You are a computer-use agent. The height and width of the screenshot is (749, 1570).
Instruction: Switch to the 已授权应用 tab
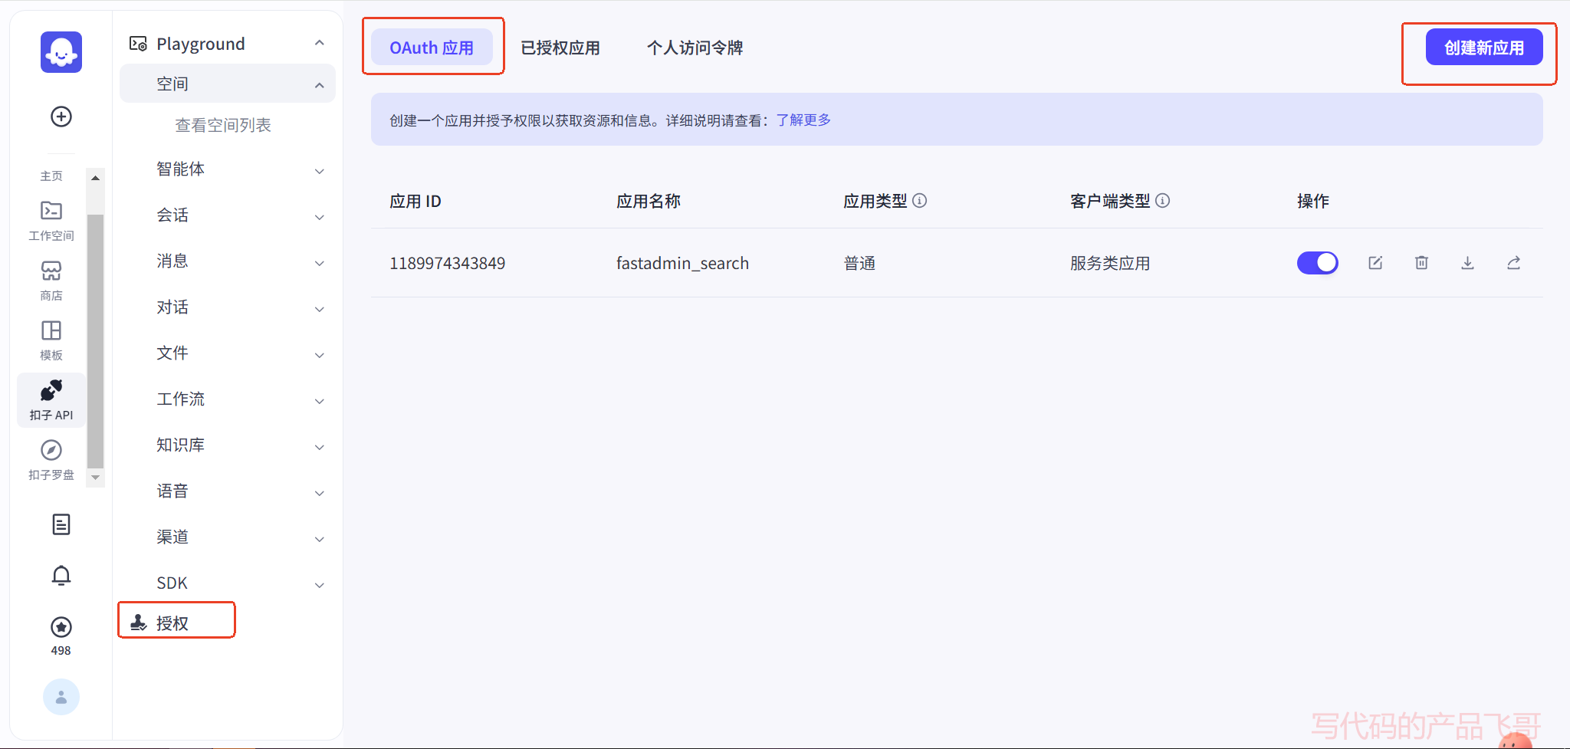(560, 48)
